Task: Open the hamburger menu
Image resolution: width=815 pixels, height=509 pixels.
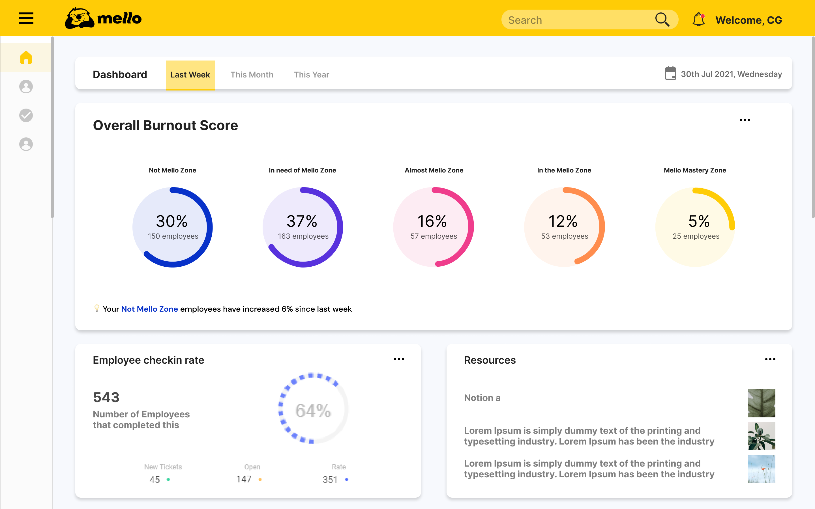Action: pyautogui.click(x=26, y=18)
